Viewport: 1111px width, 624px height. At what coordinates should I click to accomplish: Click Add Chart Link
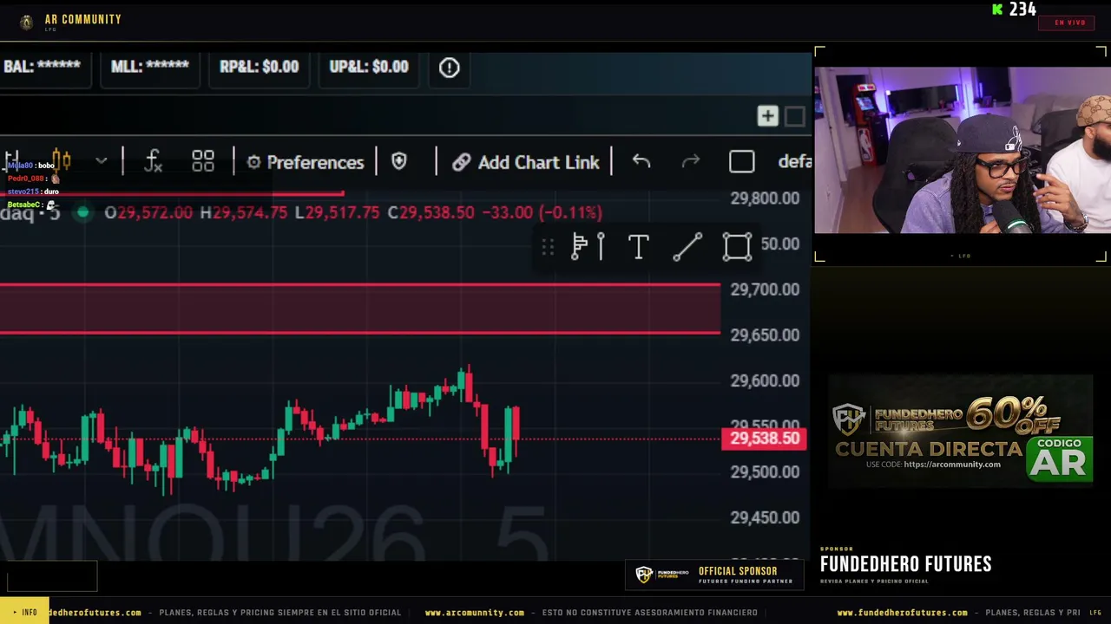(526, 162)
